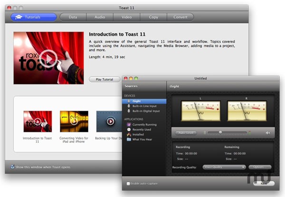
Task: Click the mute speaker icon
Action: [x=268, y=133]
